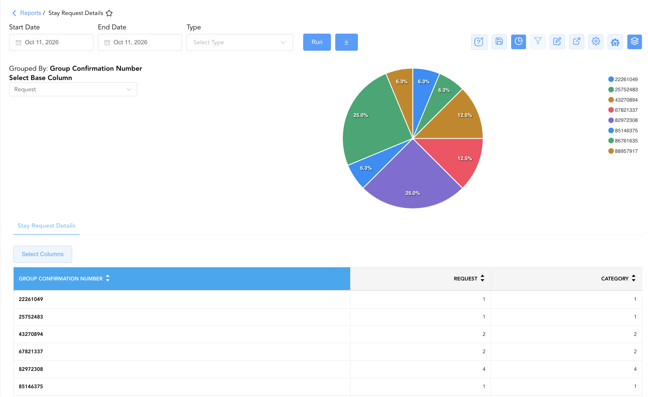
Task: Open End Date calendar icon
Action: click(107, 42)
